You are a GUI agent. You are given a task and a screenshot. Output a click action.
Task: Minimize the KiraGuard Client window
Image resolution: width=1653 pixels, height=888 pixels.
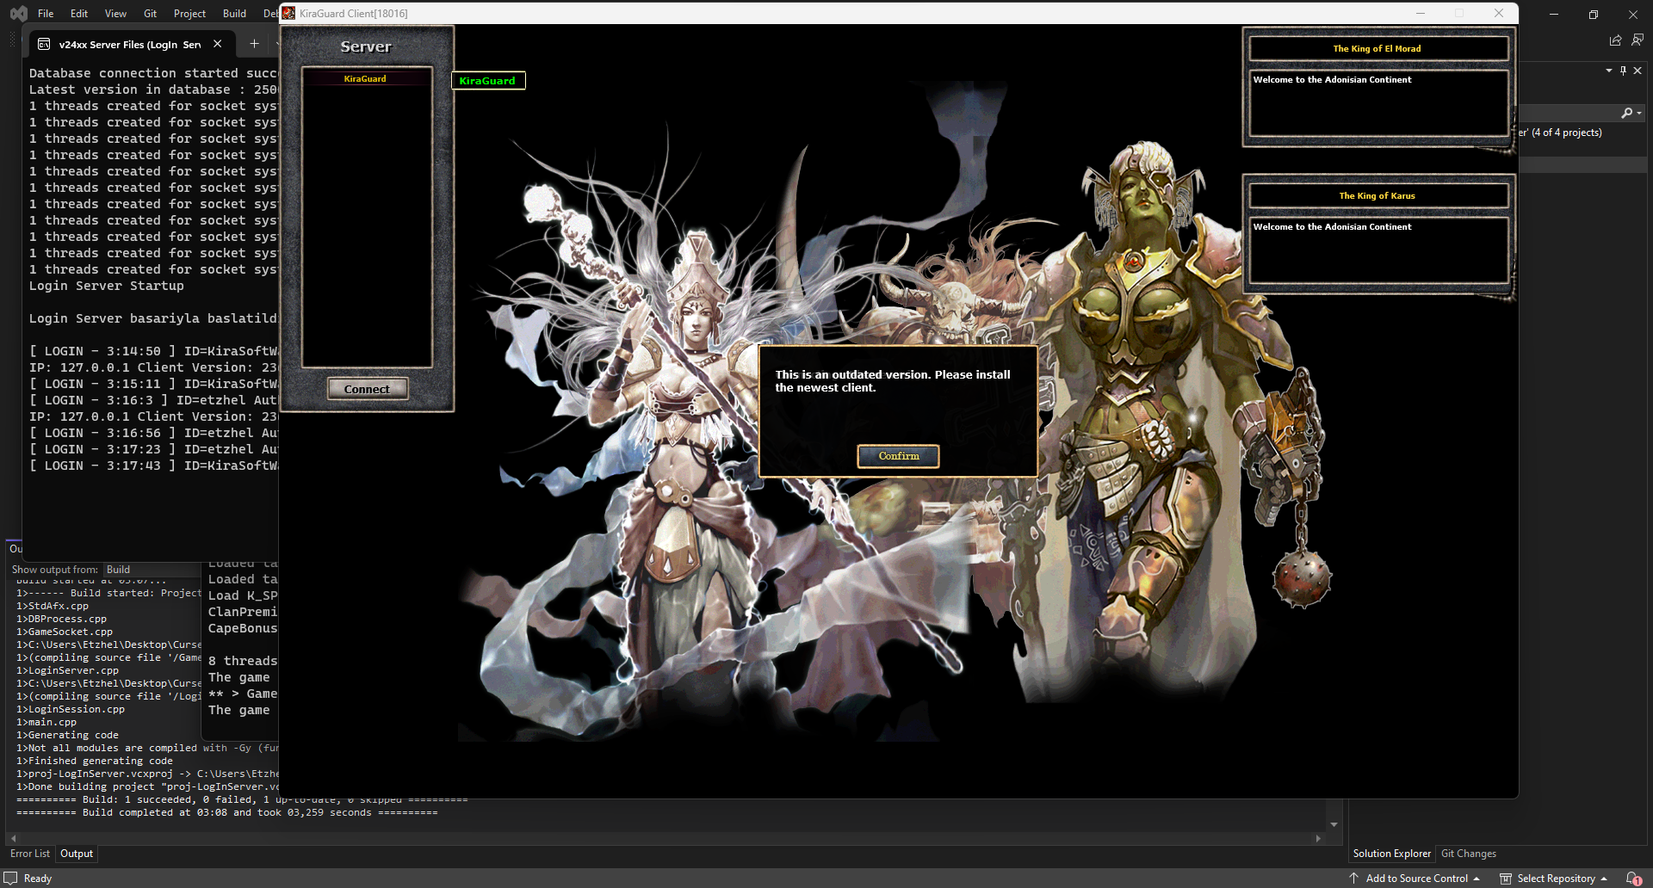click(x=1421, y=13)
